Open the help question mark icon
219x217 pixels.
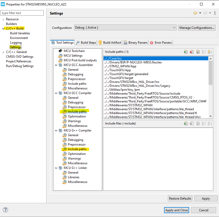click(x=5, y=210)
